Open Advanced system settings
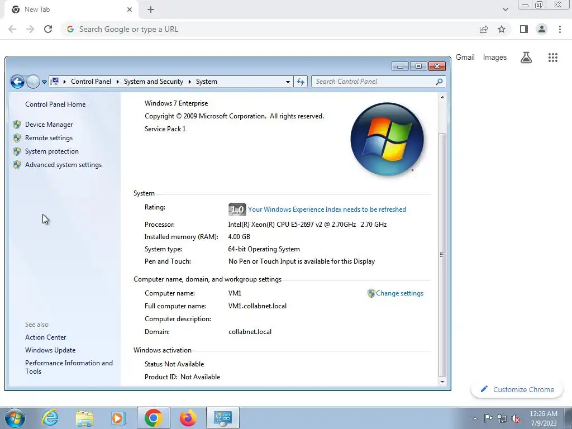Viewport: 572px width, 429px height. point(64,165)
